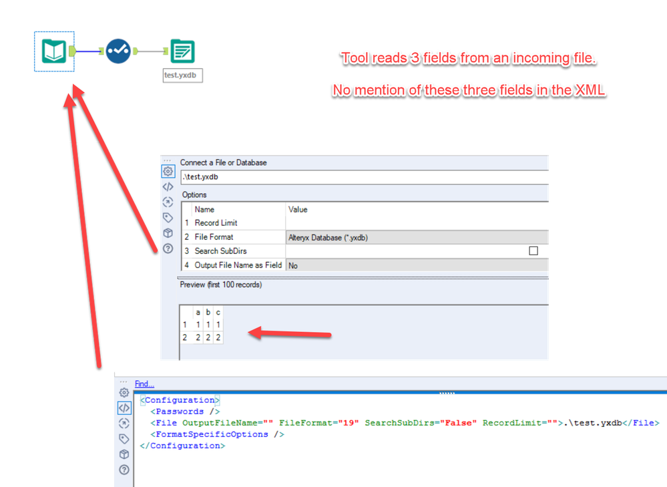Image resolution: width=667 pixels, height=487 pixels.
Task: Click the Input Data tool output anchor
Action: [72, 51]
